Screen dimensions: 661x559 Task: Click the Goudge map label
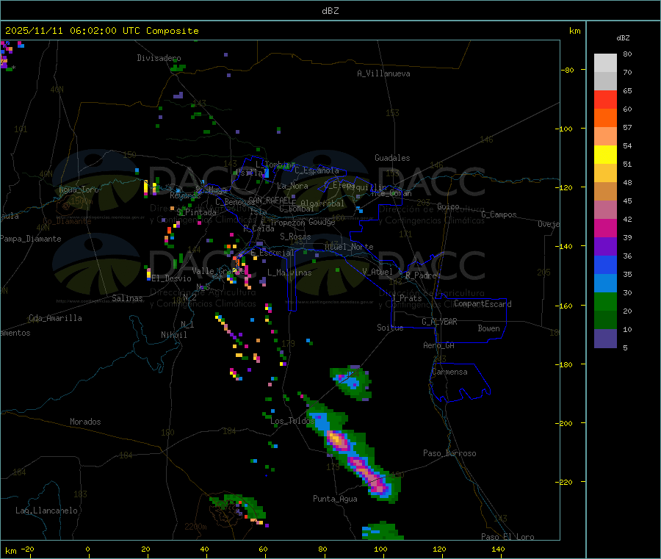[x=322, y=222]
